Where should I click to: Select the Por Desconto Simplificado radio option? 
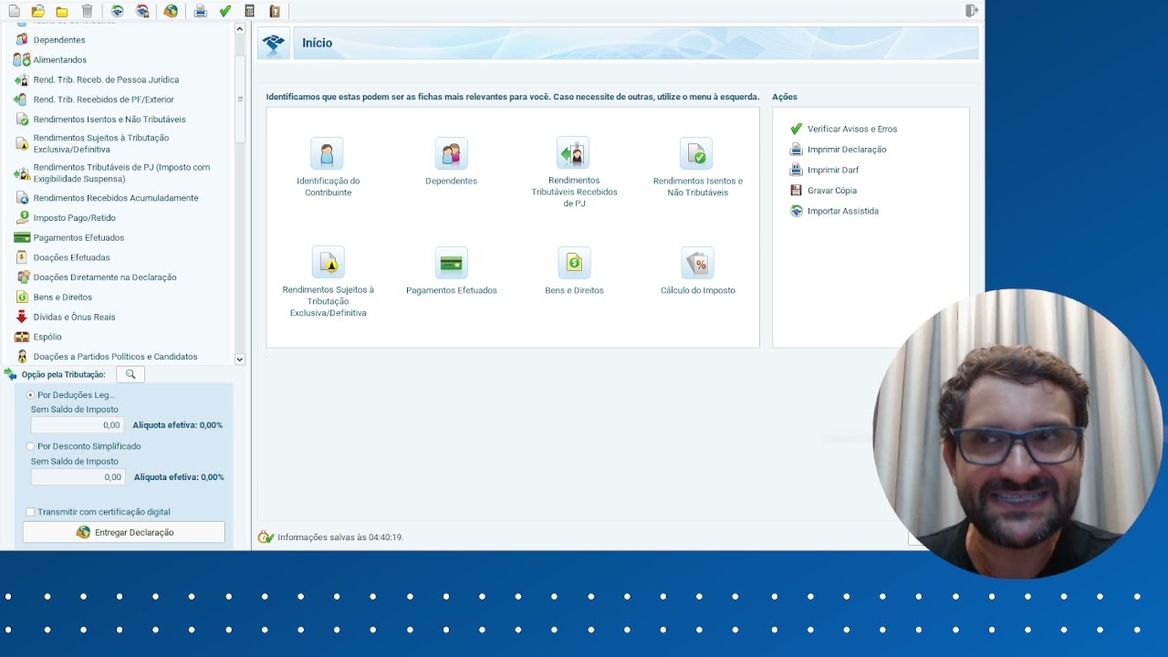[31, 446]
